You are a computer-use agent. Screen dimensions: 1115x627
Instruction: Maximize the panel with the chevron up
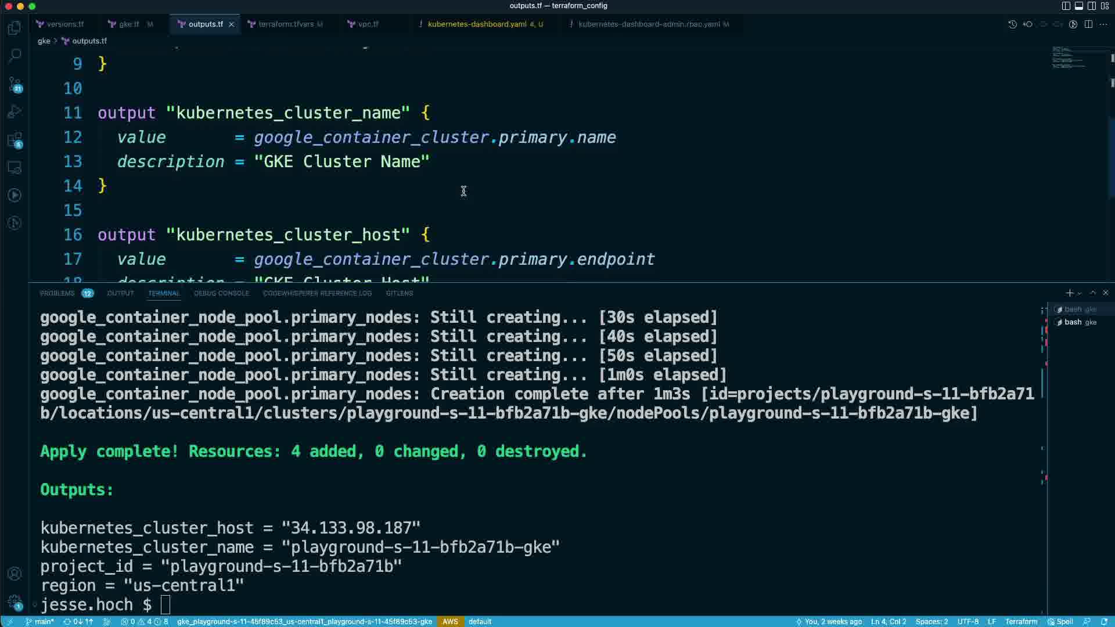point(1093,293)
